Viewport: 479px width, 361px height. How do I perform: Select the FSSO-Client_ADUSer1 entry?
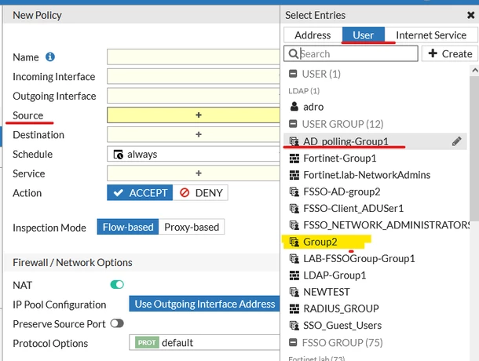click(375, 208)
